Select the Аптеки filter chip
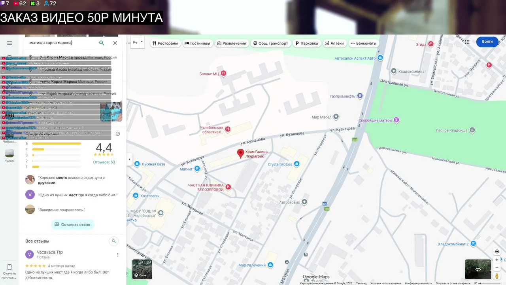The image size is (506, 285). pyautogui.click(x=334, y=43)
